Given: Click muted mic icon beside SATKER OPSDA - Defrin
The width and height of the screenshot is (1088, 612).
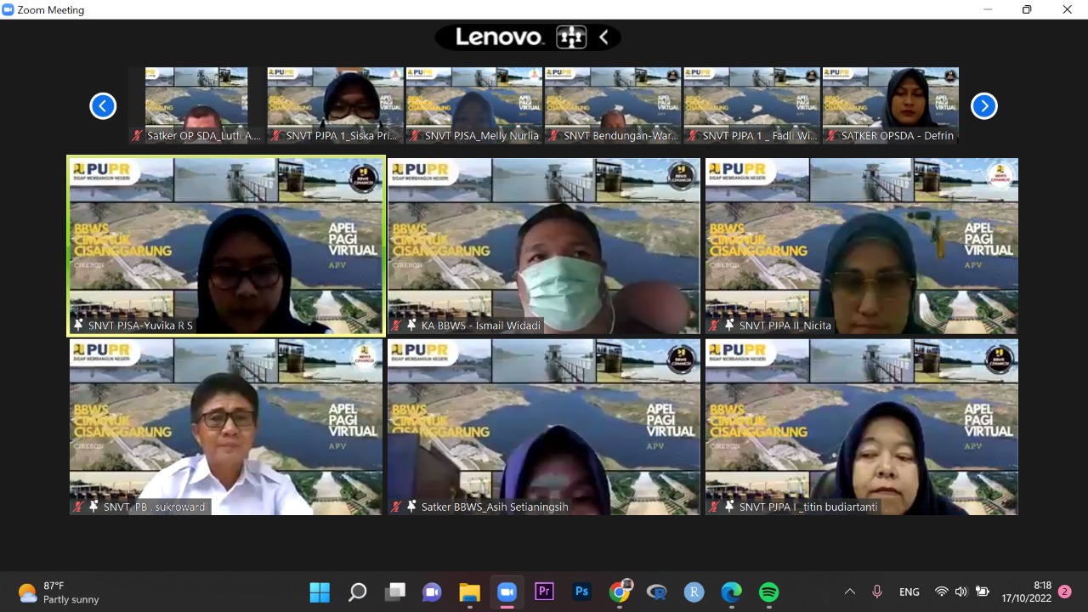Looking at the screenshot, I should point(830,136).
